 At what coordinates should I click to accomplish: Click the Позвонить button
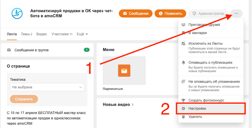click(x=170, y=13)
